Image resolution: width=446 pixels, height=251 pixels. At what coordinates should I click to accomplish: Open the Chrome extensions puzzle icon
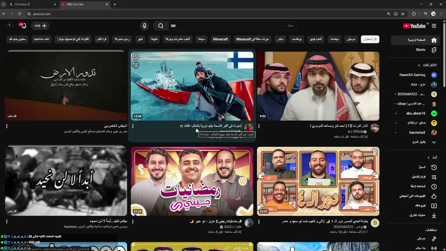(x=414, y=14)
